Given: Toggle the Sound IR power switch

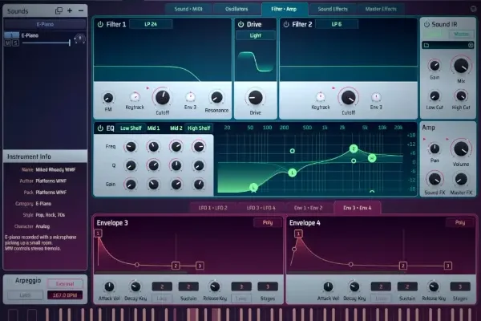Looking at the screenshot, I should (426, 24).
